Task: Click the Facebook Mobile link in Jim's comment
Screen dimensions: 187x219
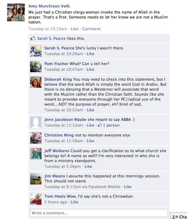Action: (104, 187)
